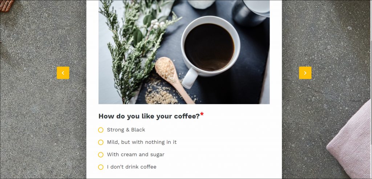The height and width of the screenshot is (179, 372).
Task: Mark the I don't drink coffee radio circle
Action: click(x=101, y=167)
